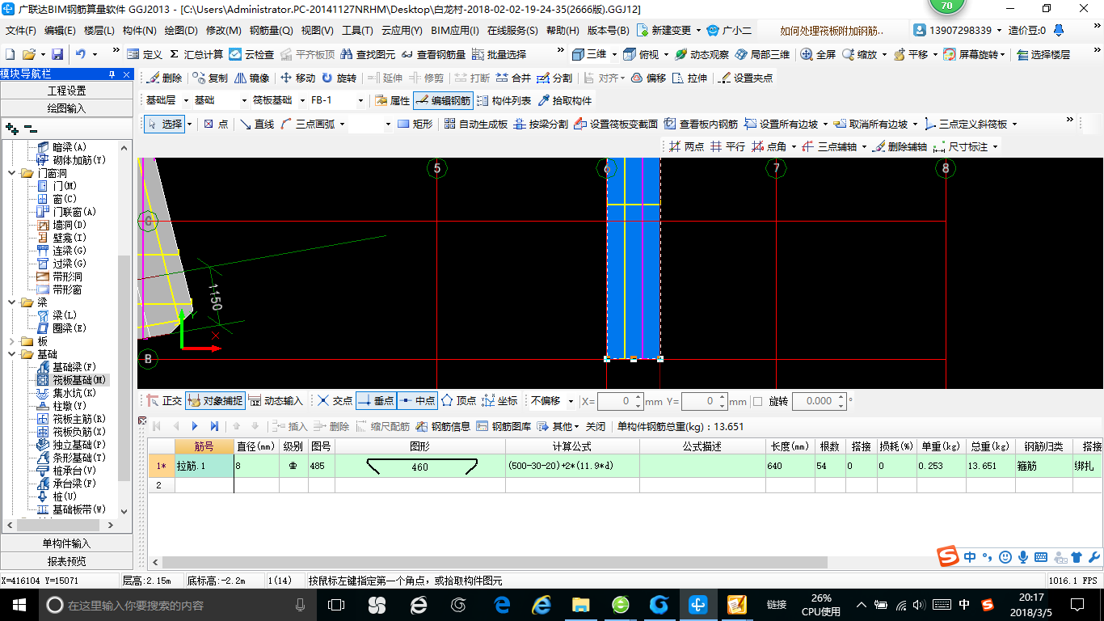Click the Windows Start button
1104x621 pixels.
[x=18, y=604]
